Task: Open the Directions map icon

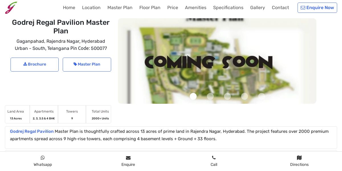Action: pos(299,158)
